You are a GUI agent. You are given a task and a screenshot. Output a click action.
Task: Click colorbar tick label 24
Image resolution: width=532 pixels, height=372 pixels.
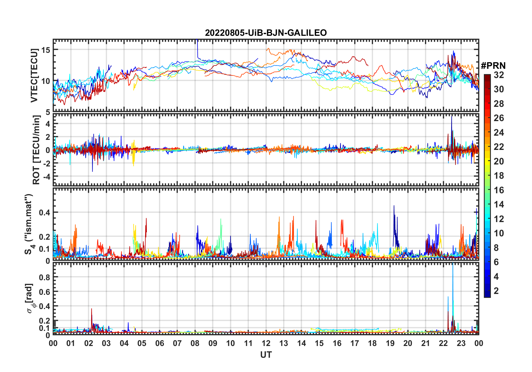499,132
